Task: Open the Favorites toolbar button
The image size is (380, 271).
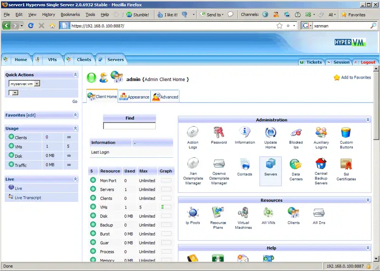Action: click(353, 15)
